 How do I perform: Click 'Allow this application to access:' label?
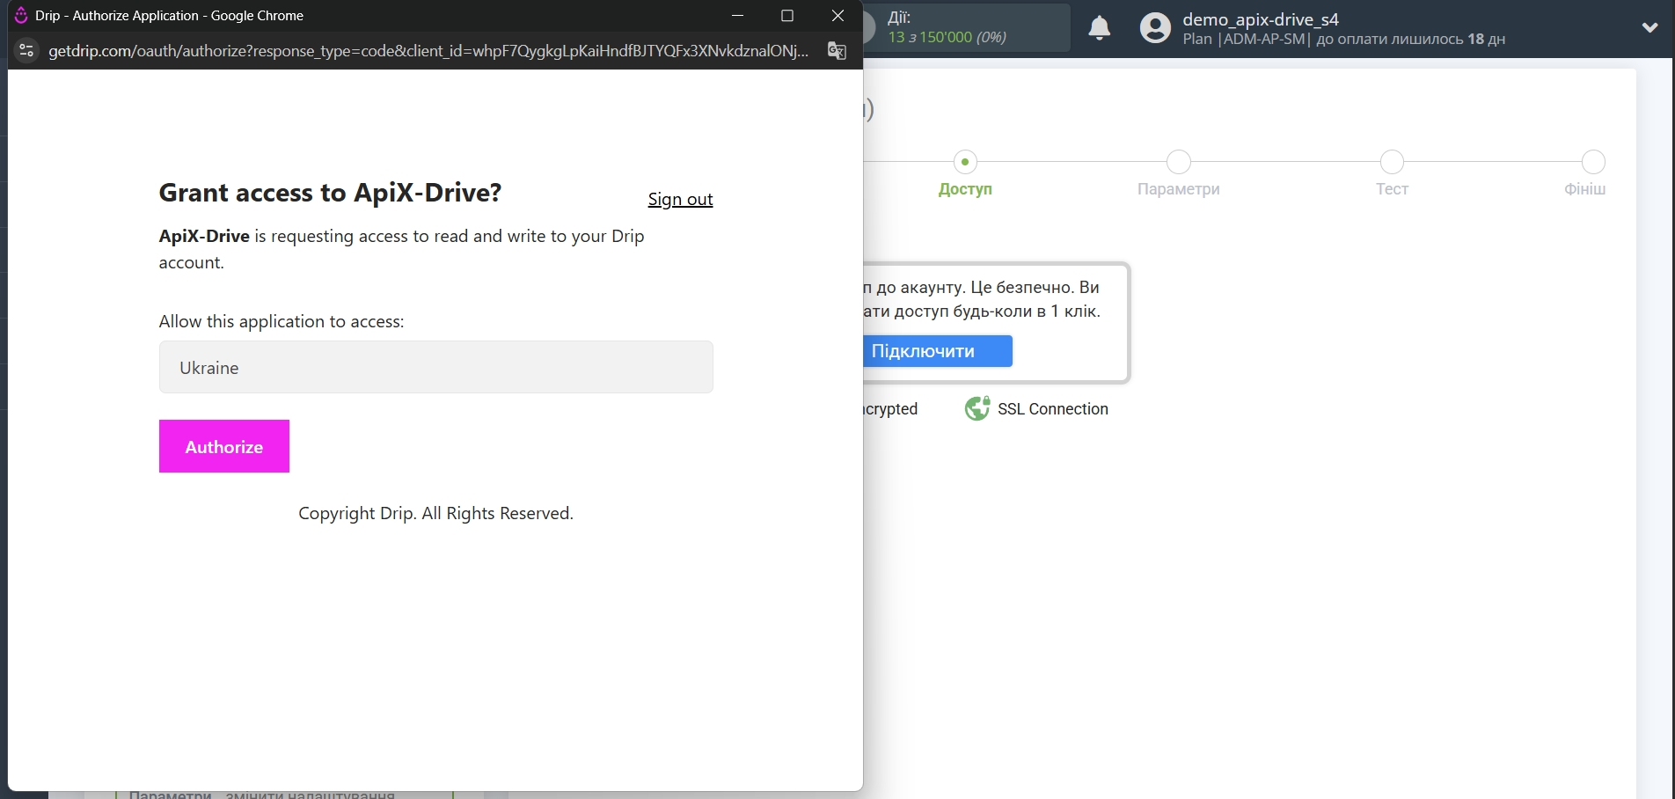282,321
